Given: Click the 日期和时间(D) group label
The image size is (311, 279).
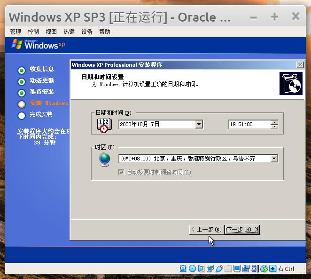Looking at the screenshot, I should click(x=113, y=113).
